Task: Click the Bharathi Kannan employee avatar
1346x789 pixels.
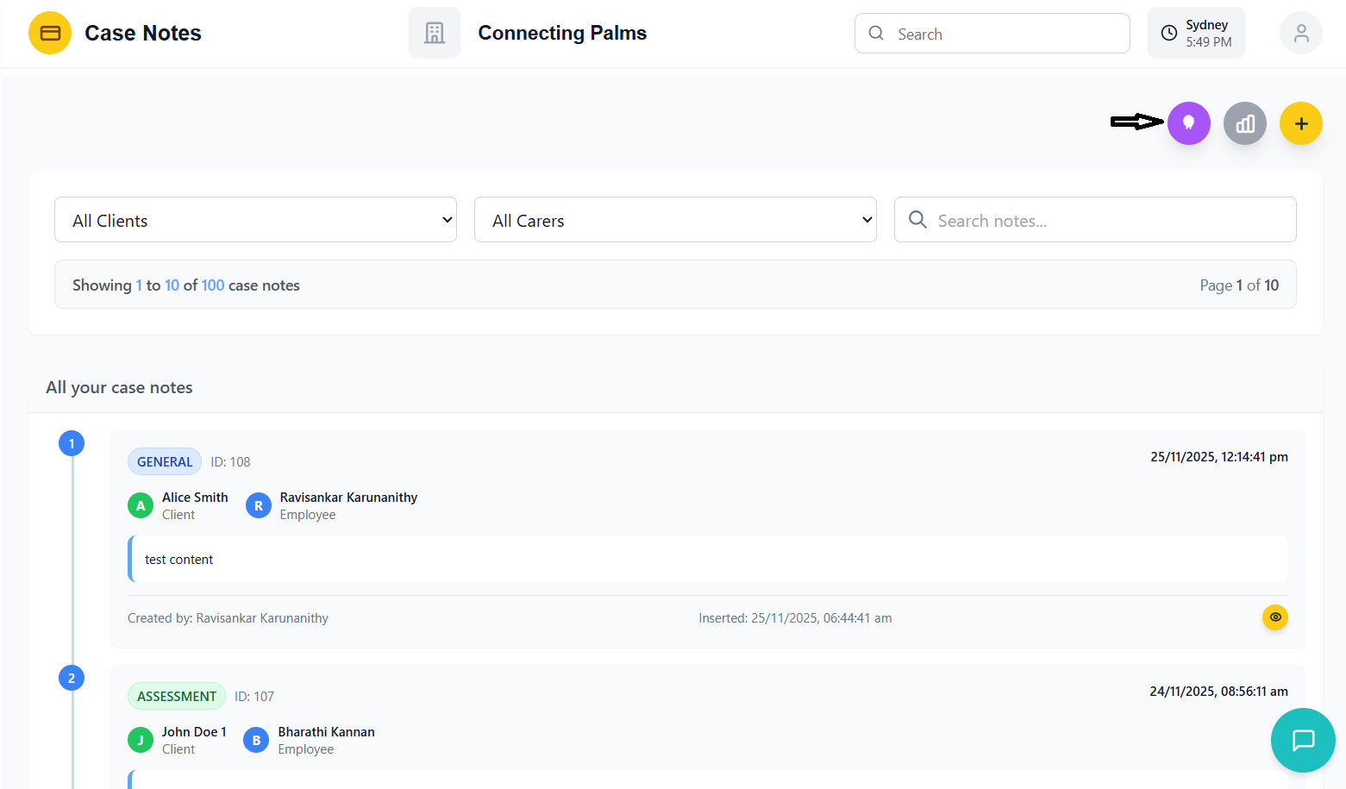Action: pyautogui.click(x=256, y=741)
